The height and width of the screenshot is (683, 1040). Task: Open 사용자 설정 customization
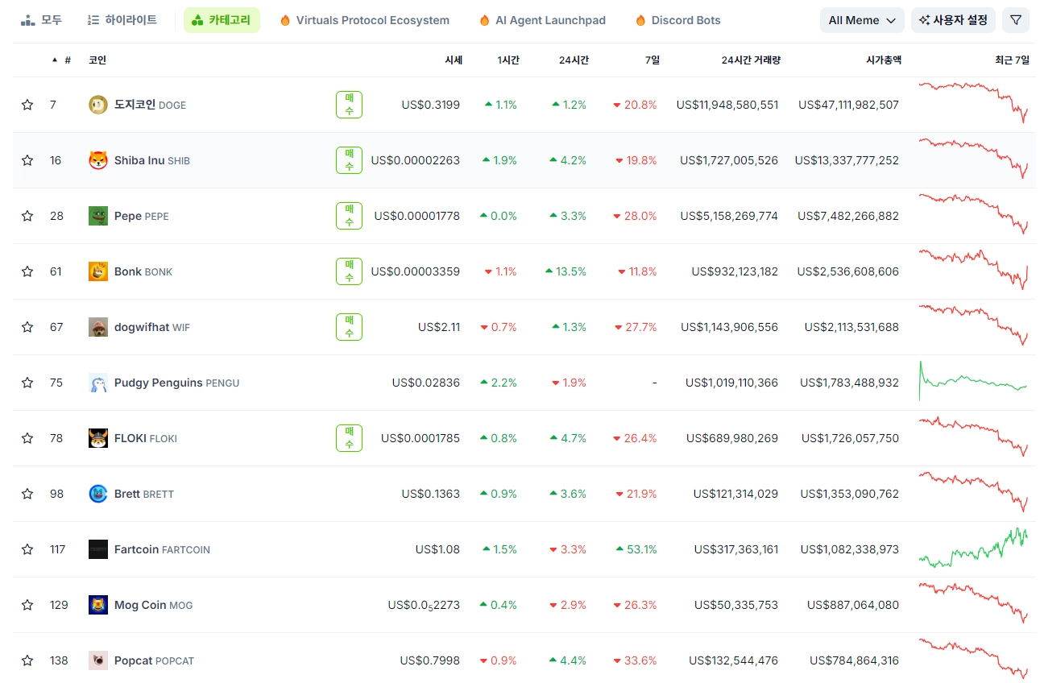point(954,20)
